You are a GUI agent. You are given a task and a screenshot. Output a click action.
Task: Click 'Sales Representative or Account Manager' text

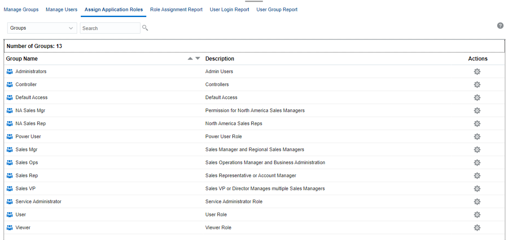[x=251, y=175]
